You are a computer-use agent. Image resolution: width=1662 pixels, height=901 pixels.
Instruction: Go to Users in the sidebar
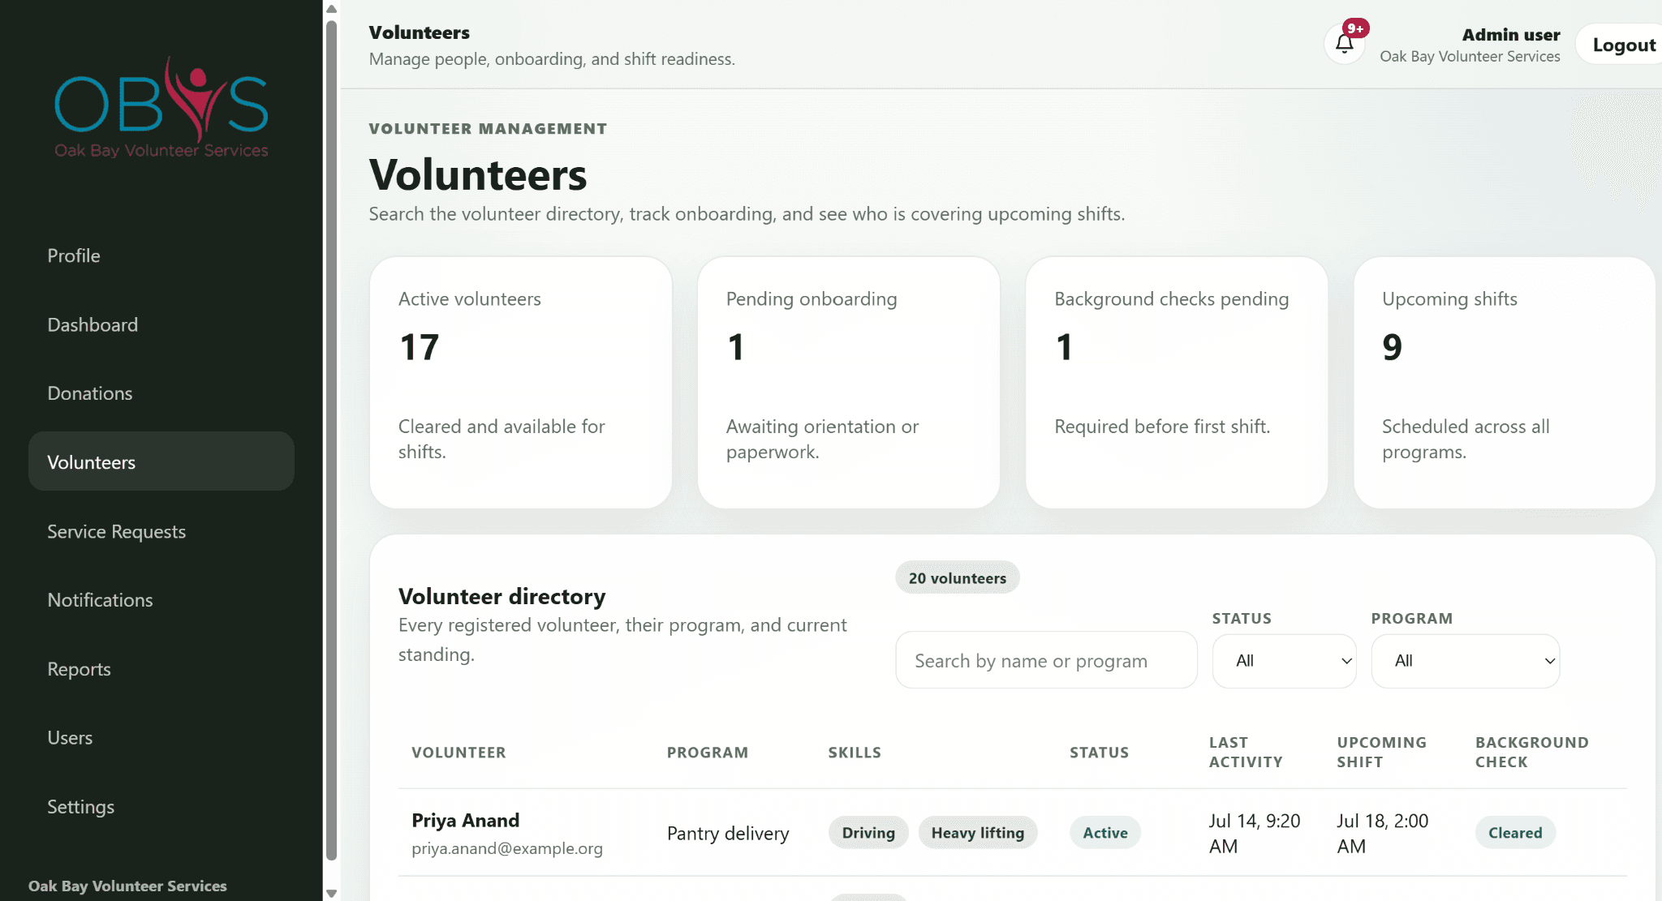[161, 738]
